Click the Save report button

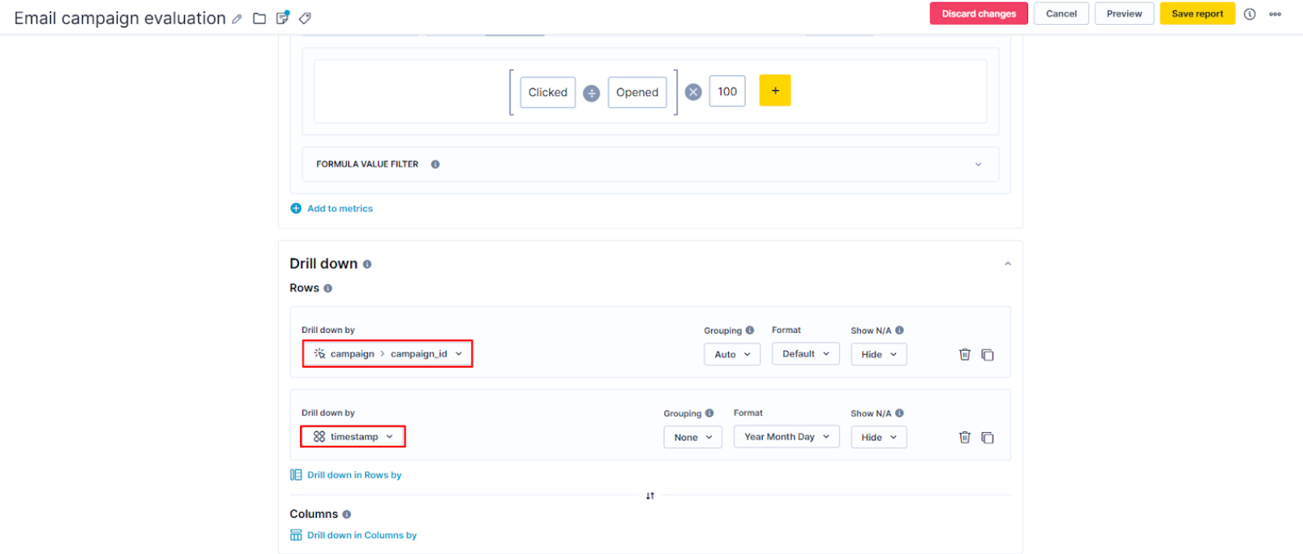1197,14
